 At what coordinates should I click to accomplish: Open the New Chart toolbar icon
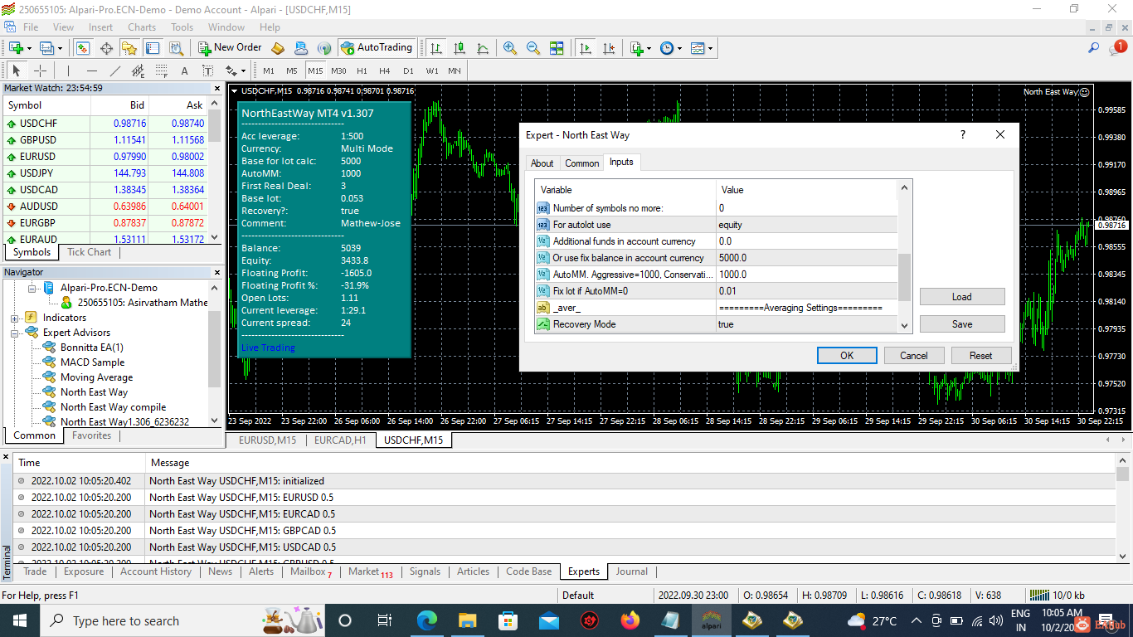tap(15, 48)
